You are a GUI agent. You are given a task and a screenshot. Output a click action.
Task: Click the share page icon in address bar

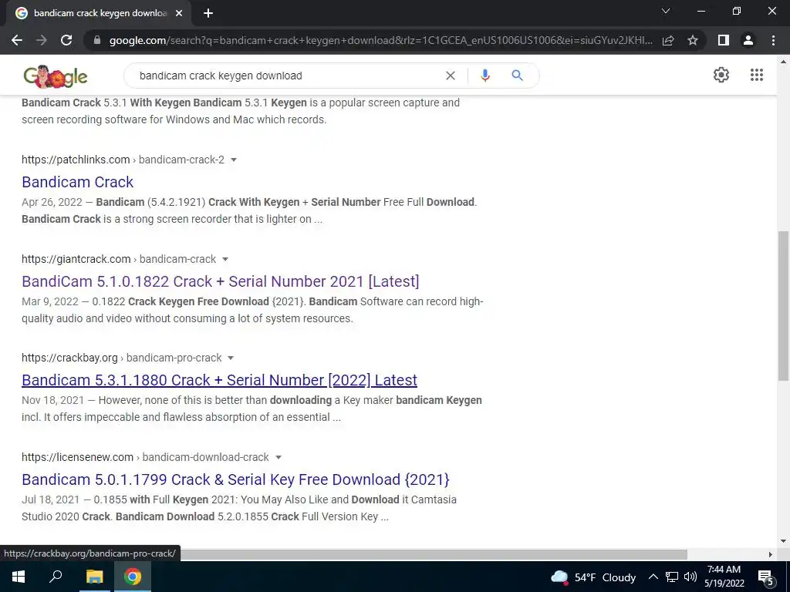coord(668,40)
